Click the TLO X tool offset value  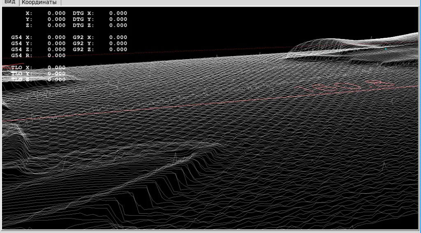[x=56, y=67]
